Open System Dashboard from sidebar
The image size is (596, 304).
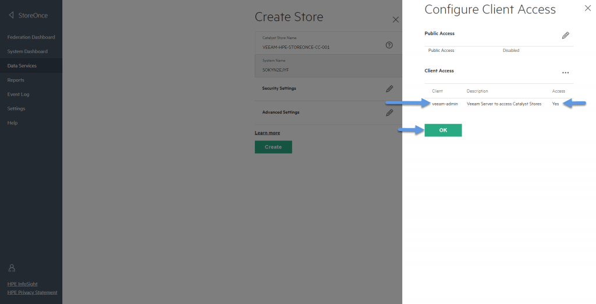(x=27, y=51)
